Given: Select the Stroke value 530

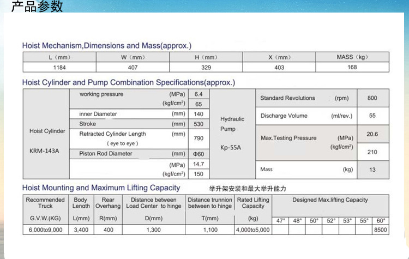Looking at the screenshot, I should pyautogui.click(x=198, y=124).
